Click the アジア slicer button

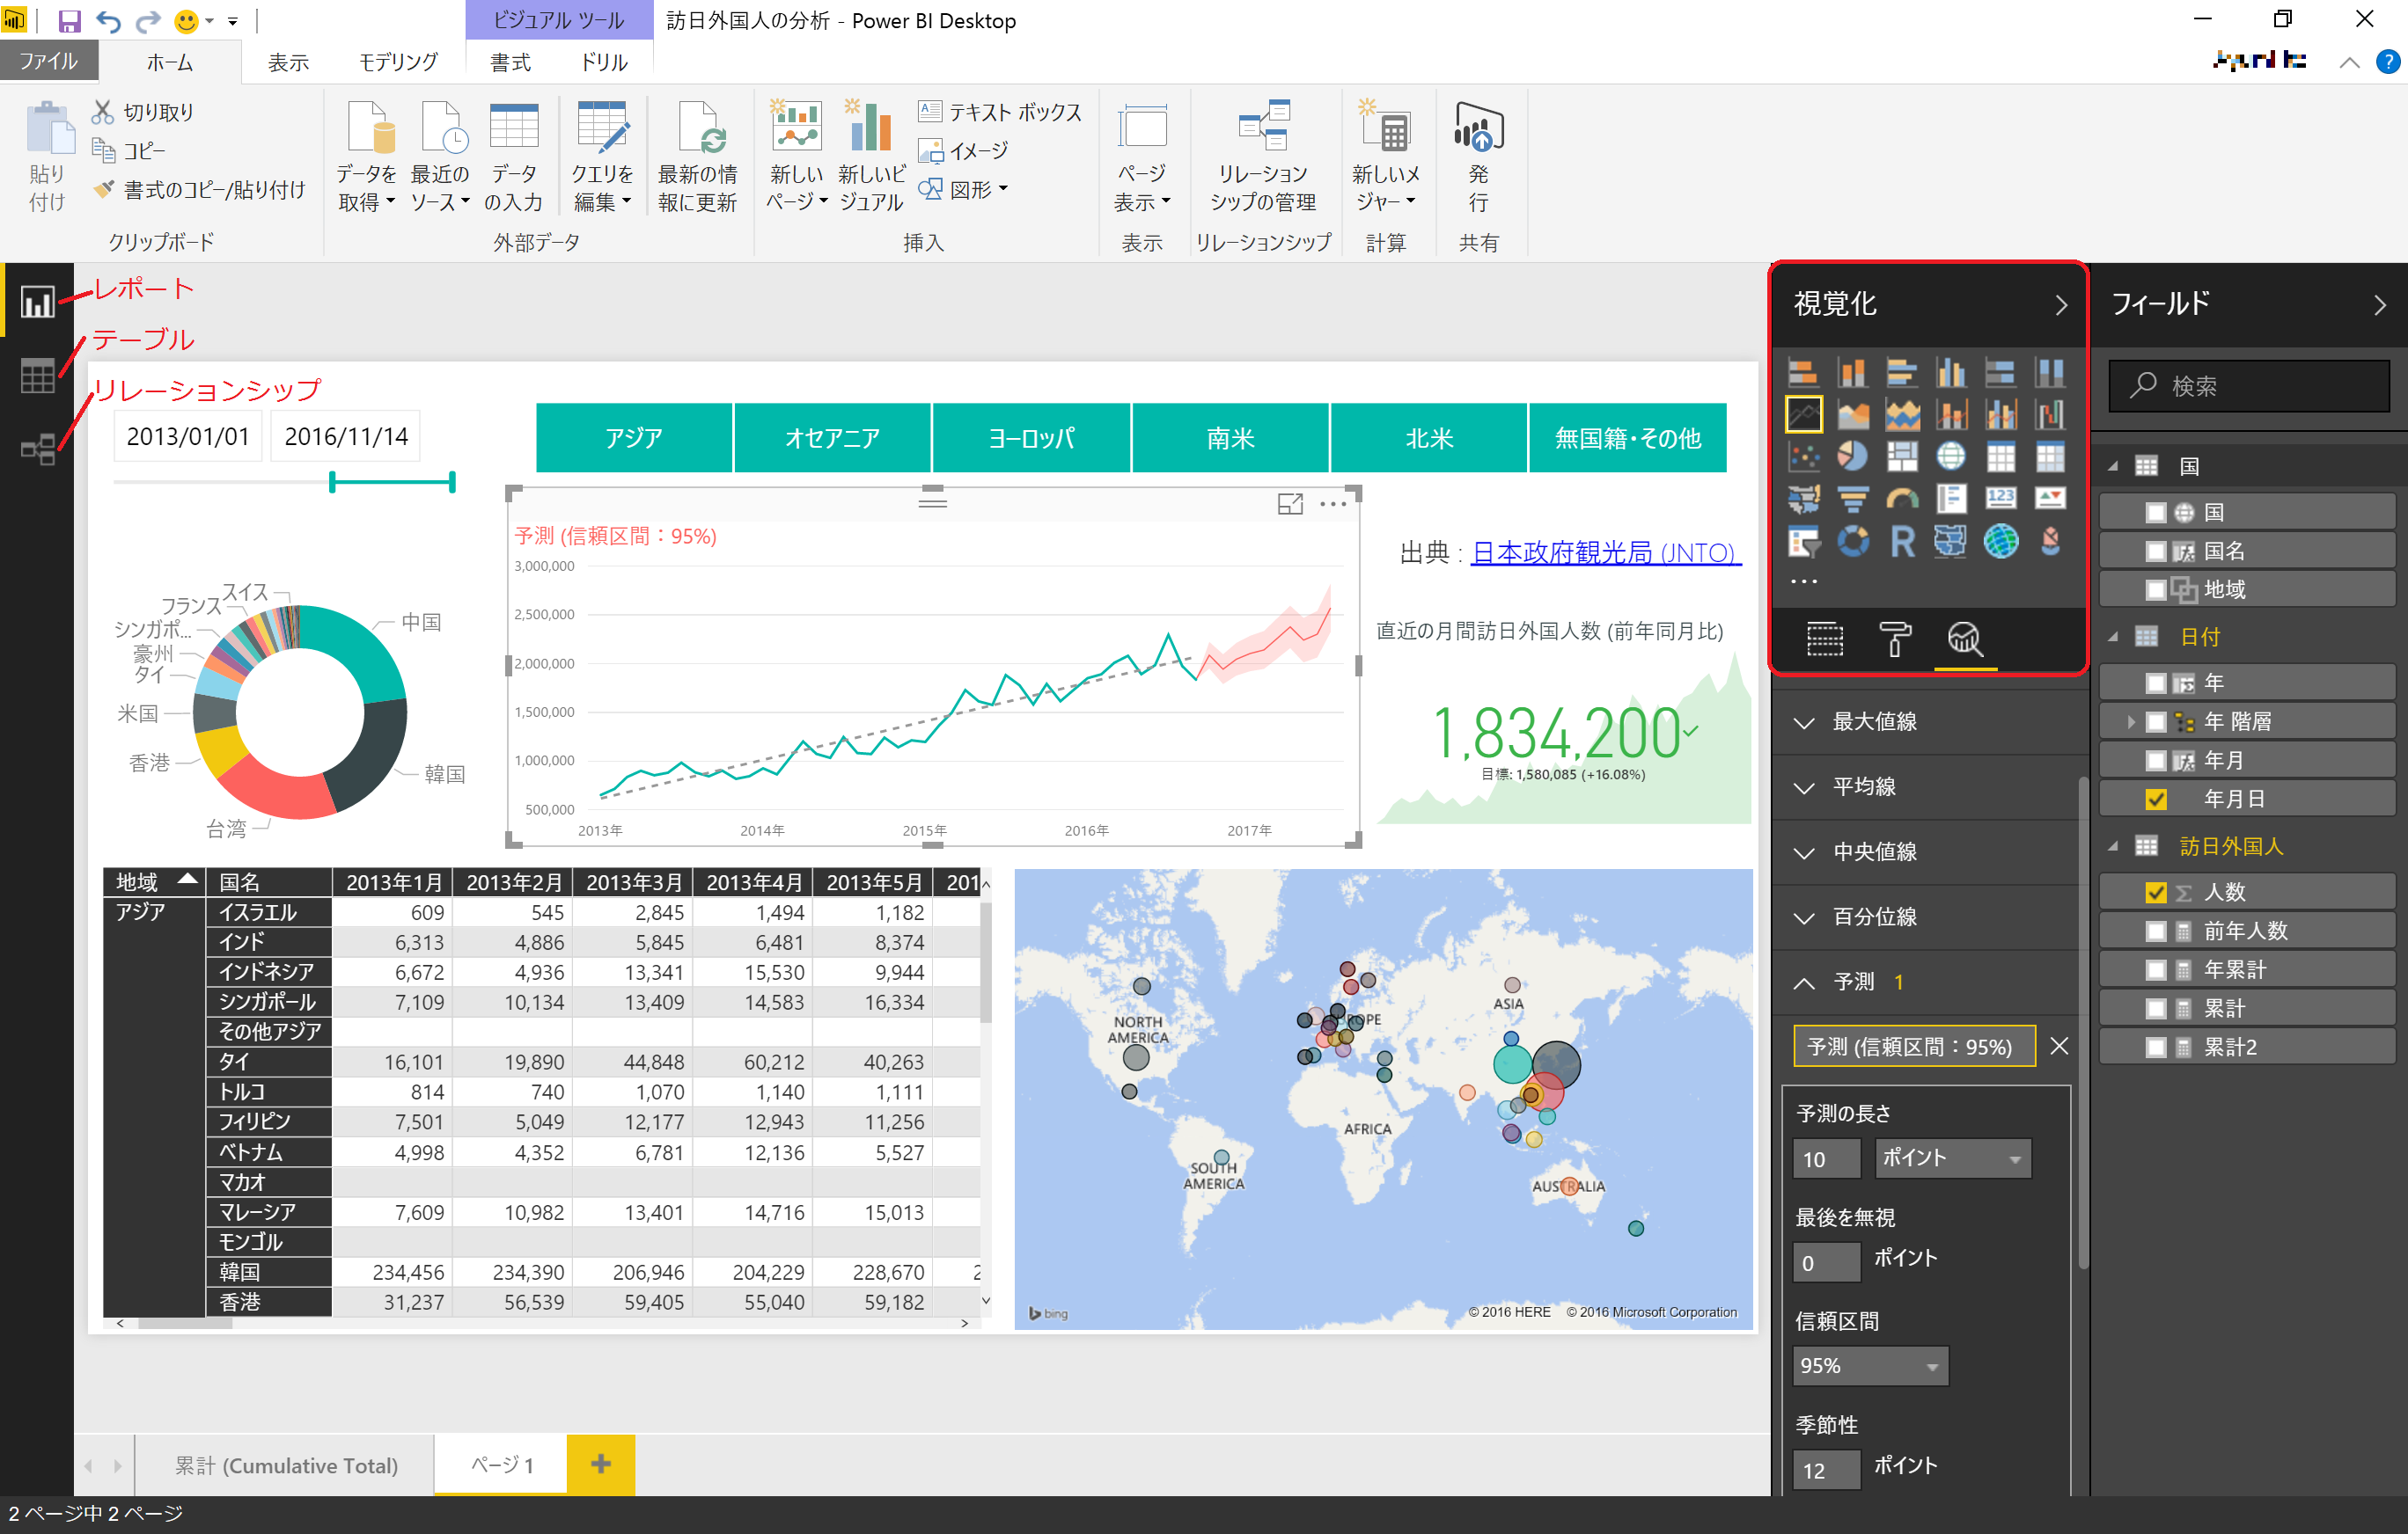[x=633, y=438]
